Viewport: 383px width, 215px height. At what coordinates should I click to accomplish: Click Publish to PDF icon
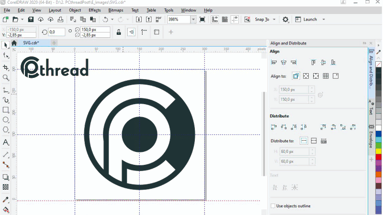tap(158, 20)
